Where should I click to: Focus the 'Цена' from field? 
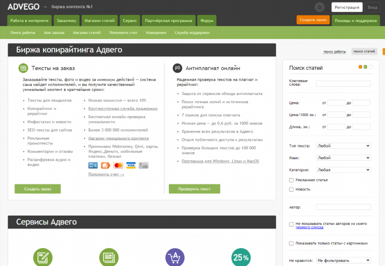coord(336,103)
